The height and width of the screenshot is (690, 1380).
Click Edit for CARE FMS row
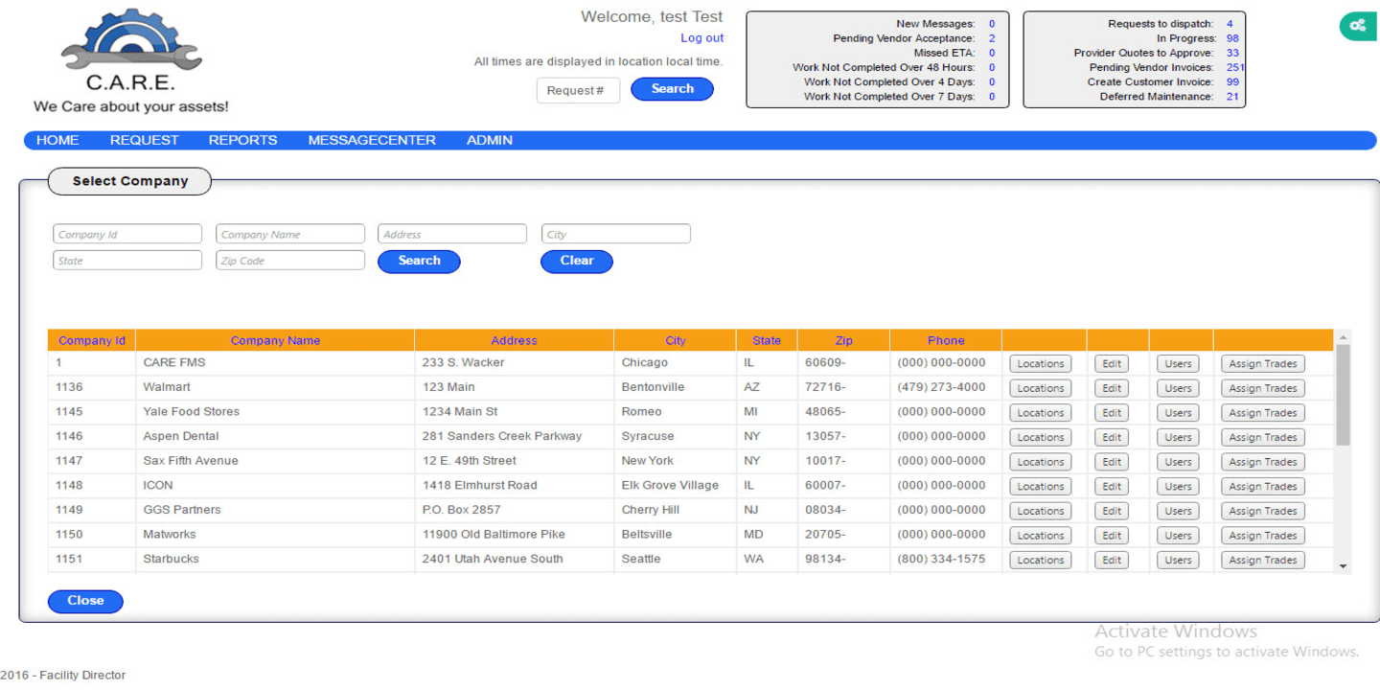[x=1112, y=364]
